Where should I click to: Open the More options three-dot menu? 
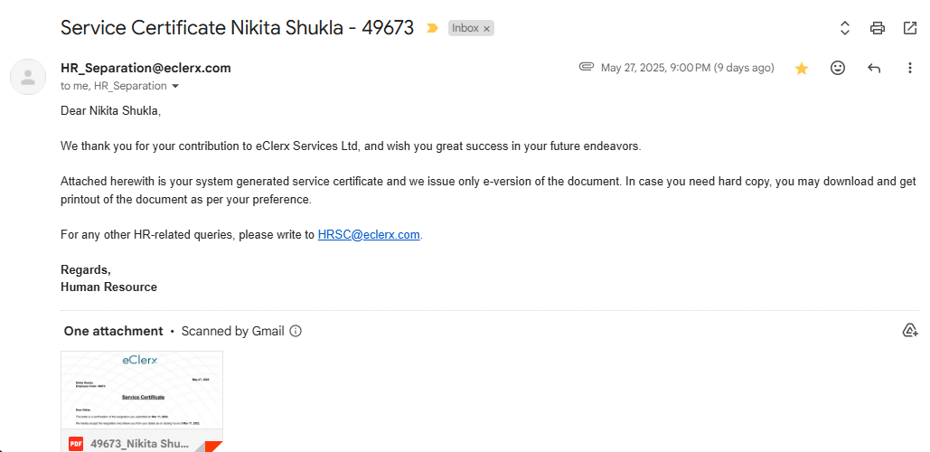pyautogui.click(x=910, y=68)
